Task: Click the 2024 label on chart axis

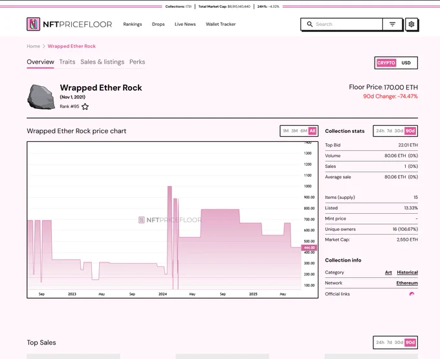Action: (x=162, y=294)
